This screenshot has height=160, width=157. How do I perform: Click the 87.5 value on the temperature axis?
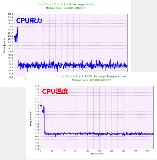point(37,118)
